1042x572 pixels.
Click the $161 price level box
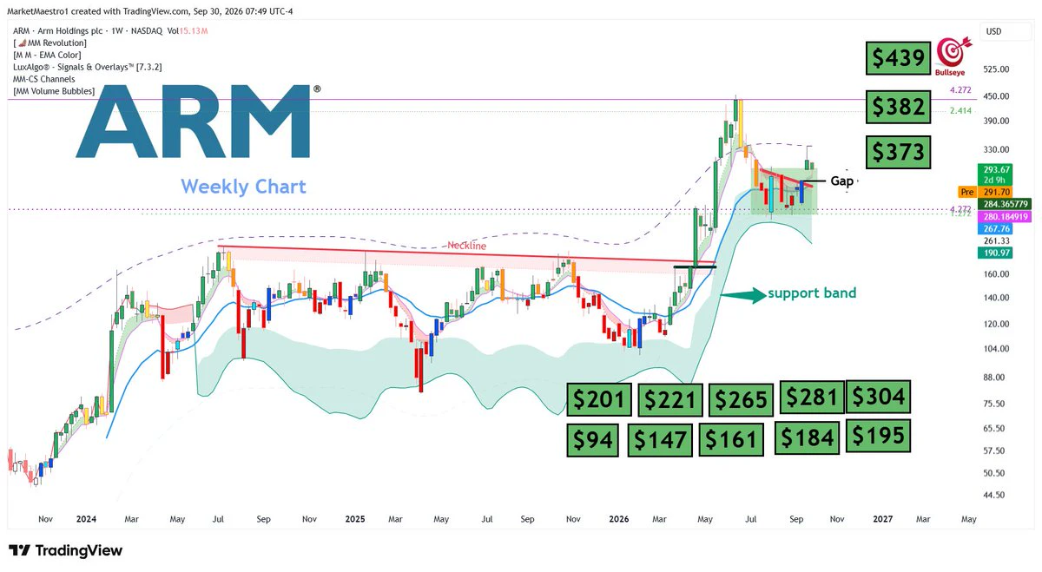click(x=731, y=439)
